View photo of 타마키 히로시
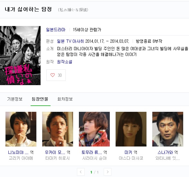189x177 pixels. (x=58, y=129)
